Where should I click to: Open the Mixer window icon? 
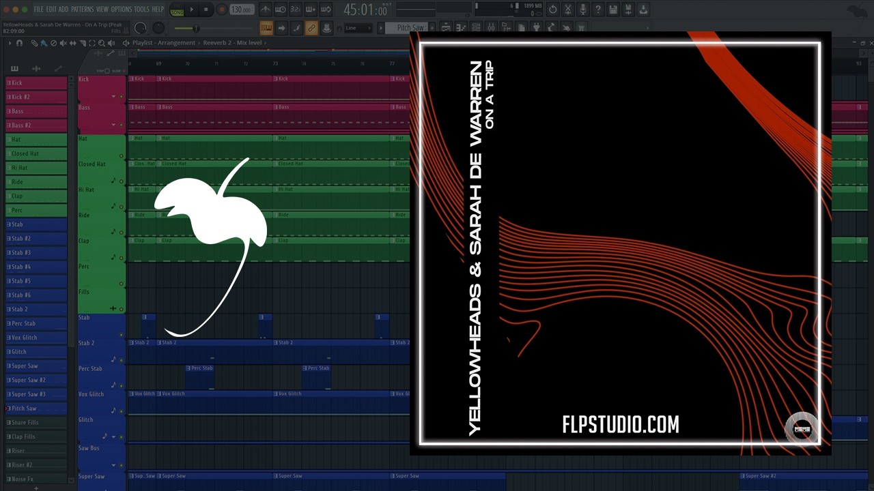tap(492, 27)
